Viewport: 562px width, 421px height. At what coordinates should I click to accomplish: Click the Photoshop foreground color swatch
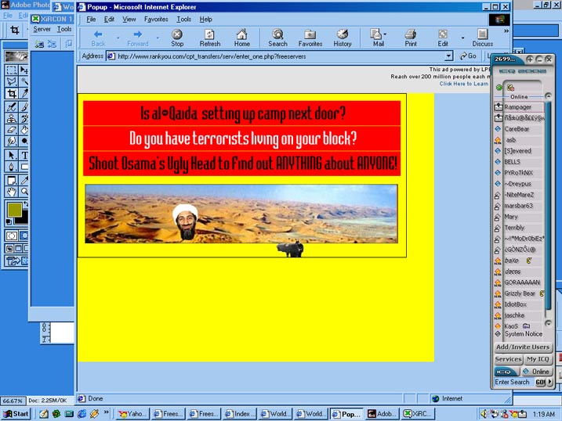[x=14, y=210]
